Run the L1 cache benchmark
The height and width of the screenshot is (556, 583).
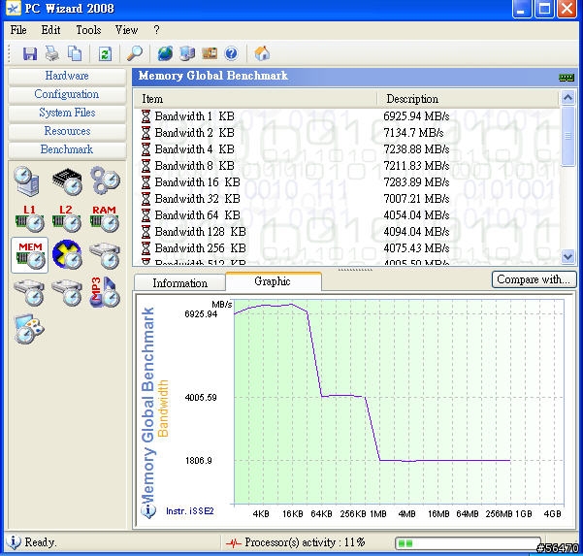tap(30, 218)
